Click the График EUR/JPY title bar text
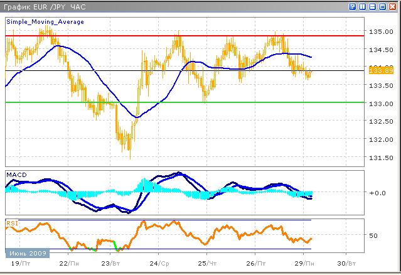Screen dimensions: 401x275 tap(41, 6)
